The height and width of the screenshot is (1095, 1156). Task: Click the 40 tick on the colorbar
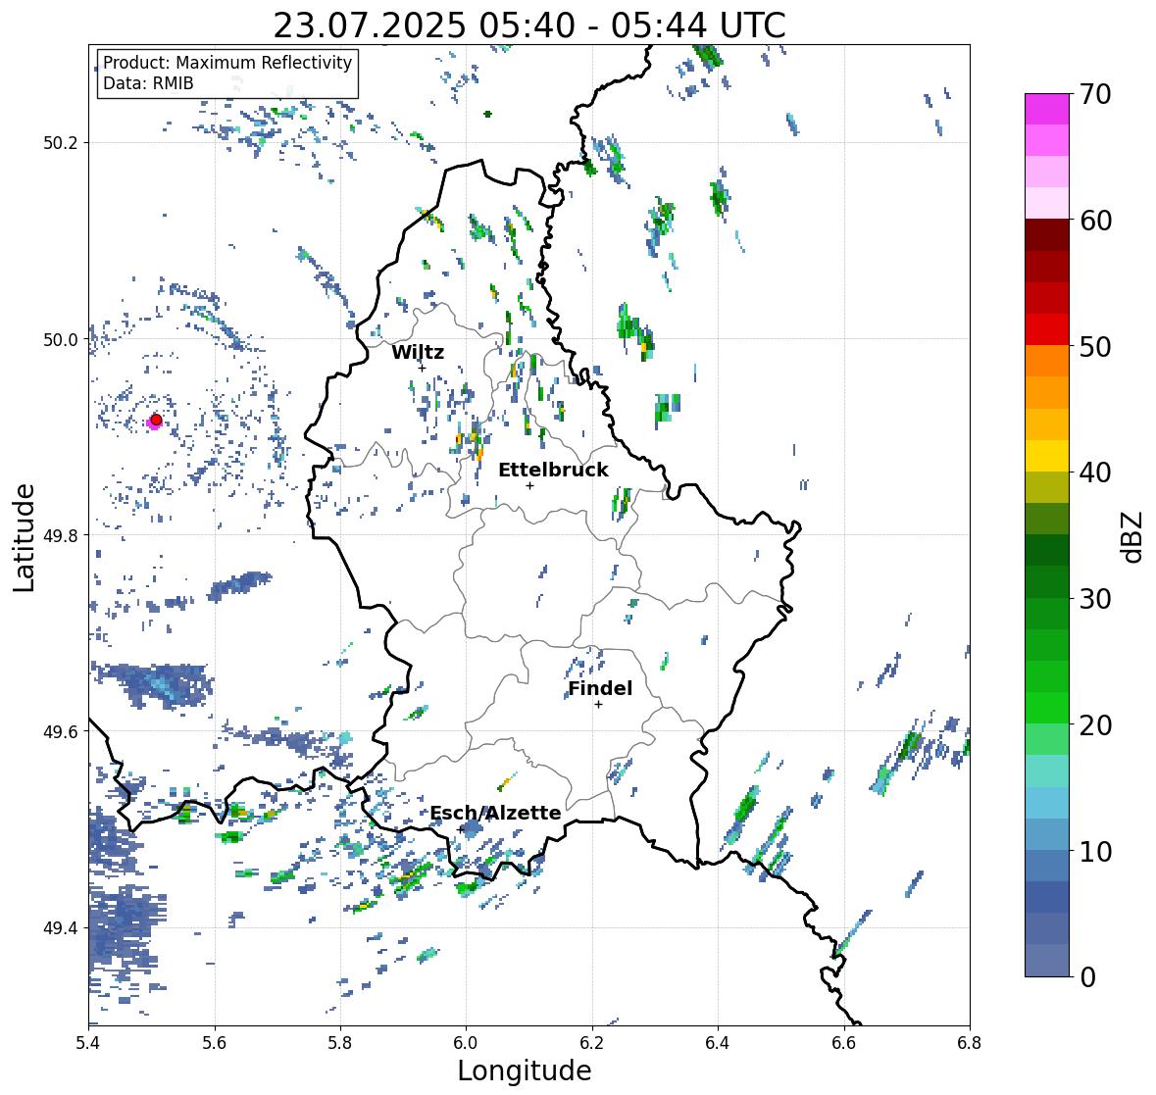[x=1095, y=473]
